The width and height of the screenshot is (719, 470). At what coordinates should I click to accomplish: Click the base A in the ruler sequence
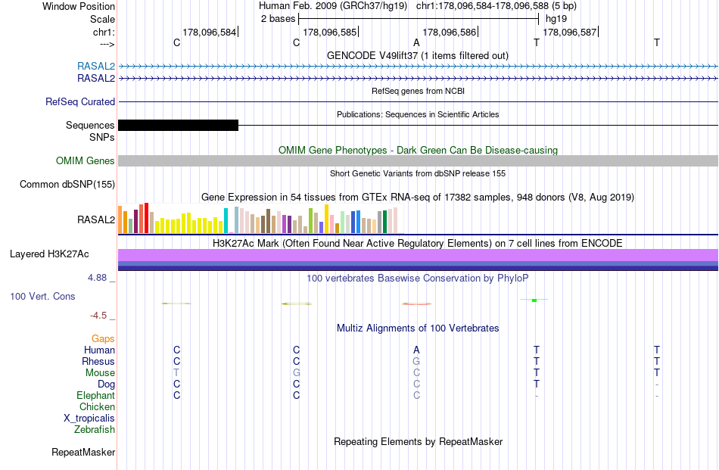coord(416,42)
